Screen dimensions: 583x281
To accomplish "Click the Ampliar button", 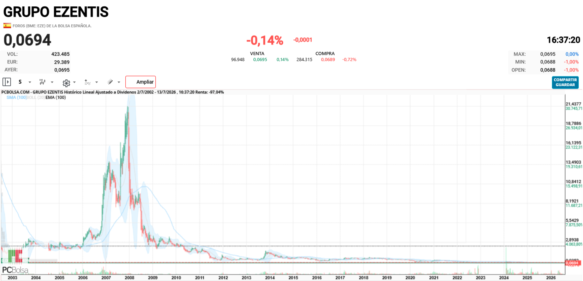I will [x=141, y=82].
